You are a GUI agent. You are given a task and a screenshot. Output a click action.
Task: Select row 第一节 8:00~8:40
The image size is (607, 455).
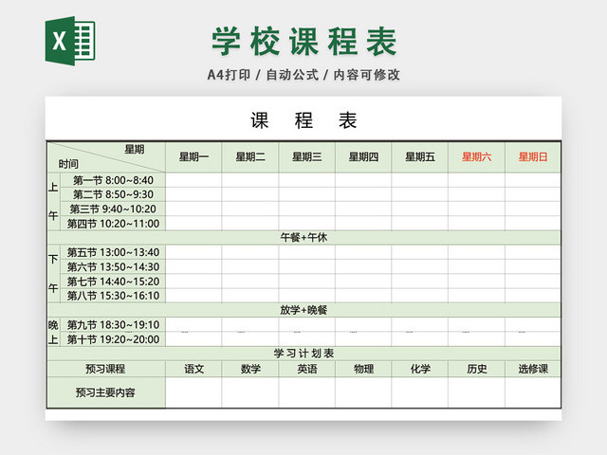coord(113,180)
